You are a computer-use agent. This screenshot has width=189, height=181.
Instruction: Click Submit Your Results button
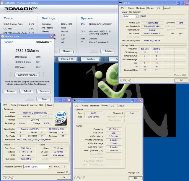[27, 75]
